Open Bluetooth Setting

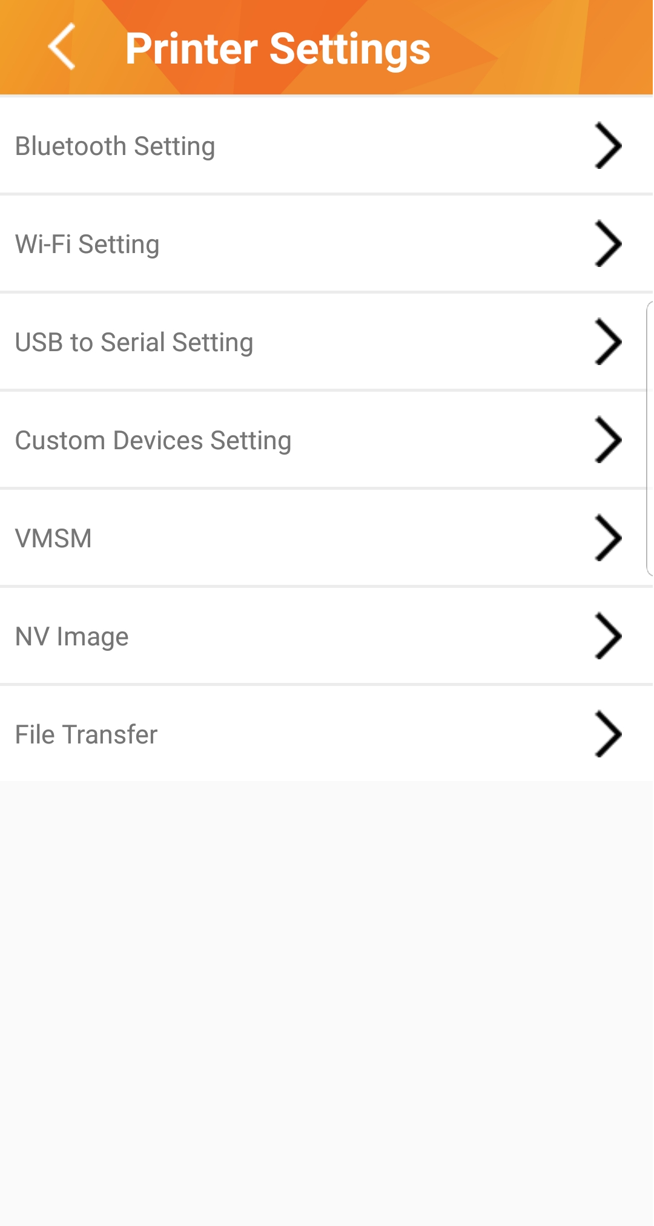tap(115, 147)
